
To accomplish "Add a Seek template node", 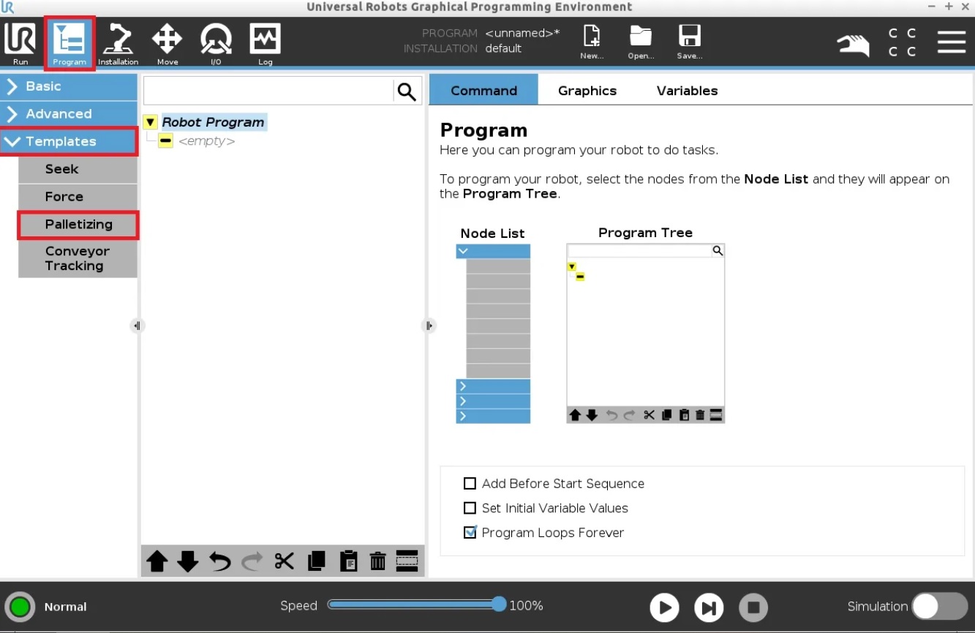I will 78,169.
